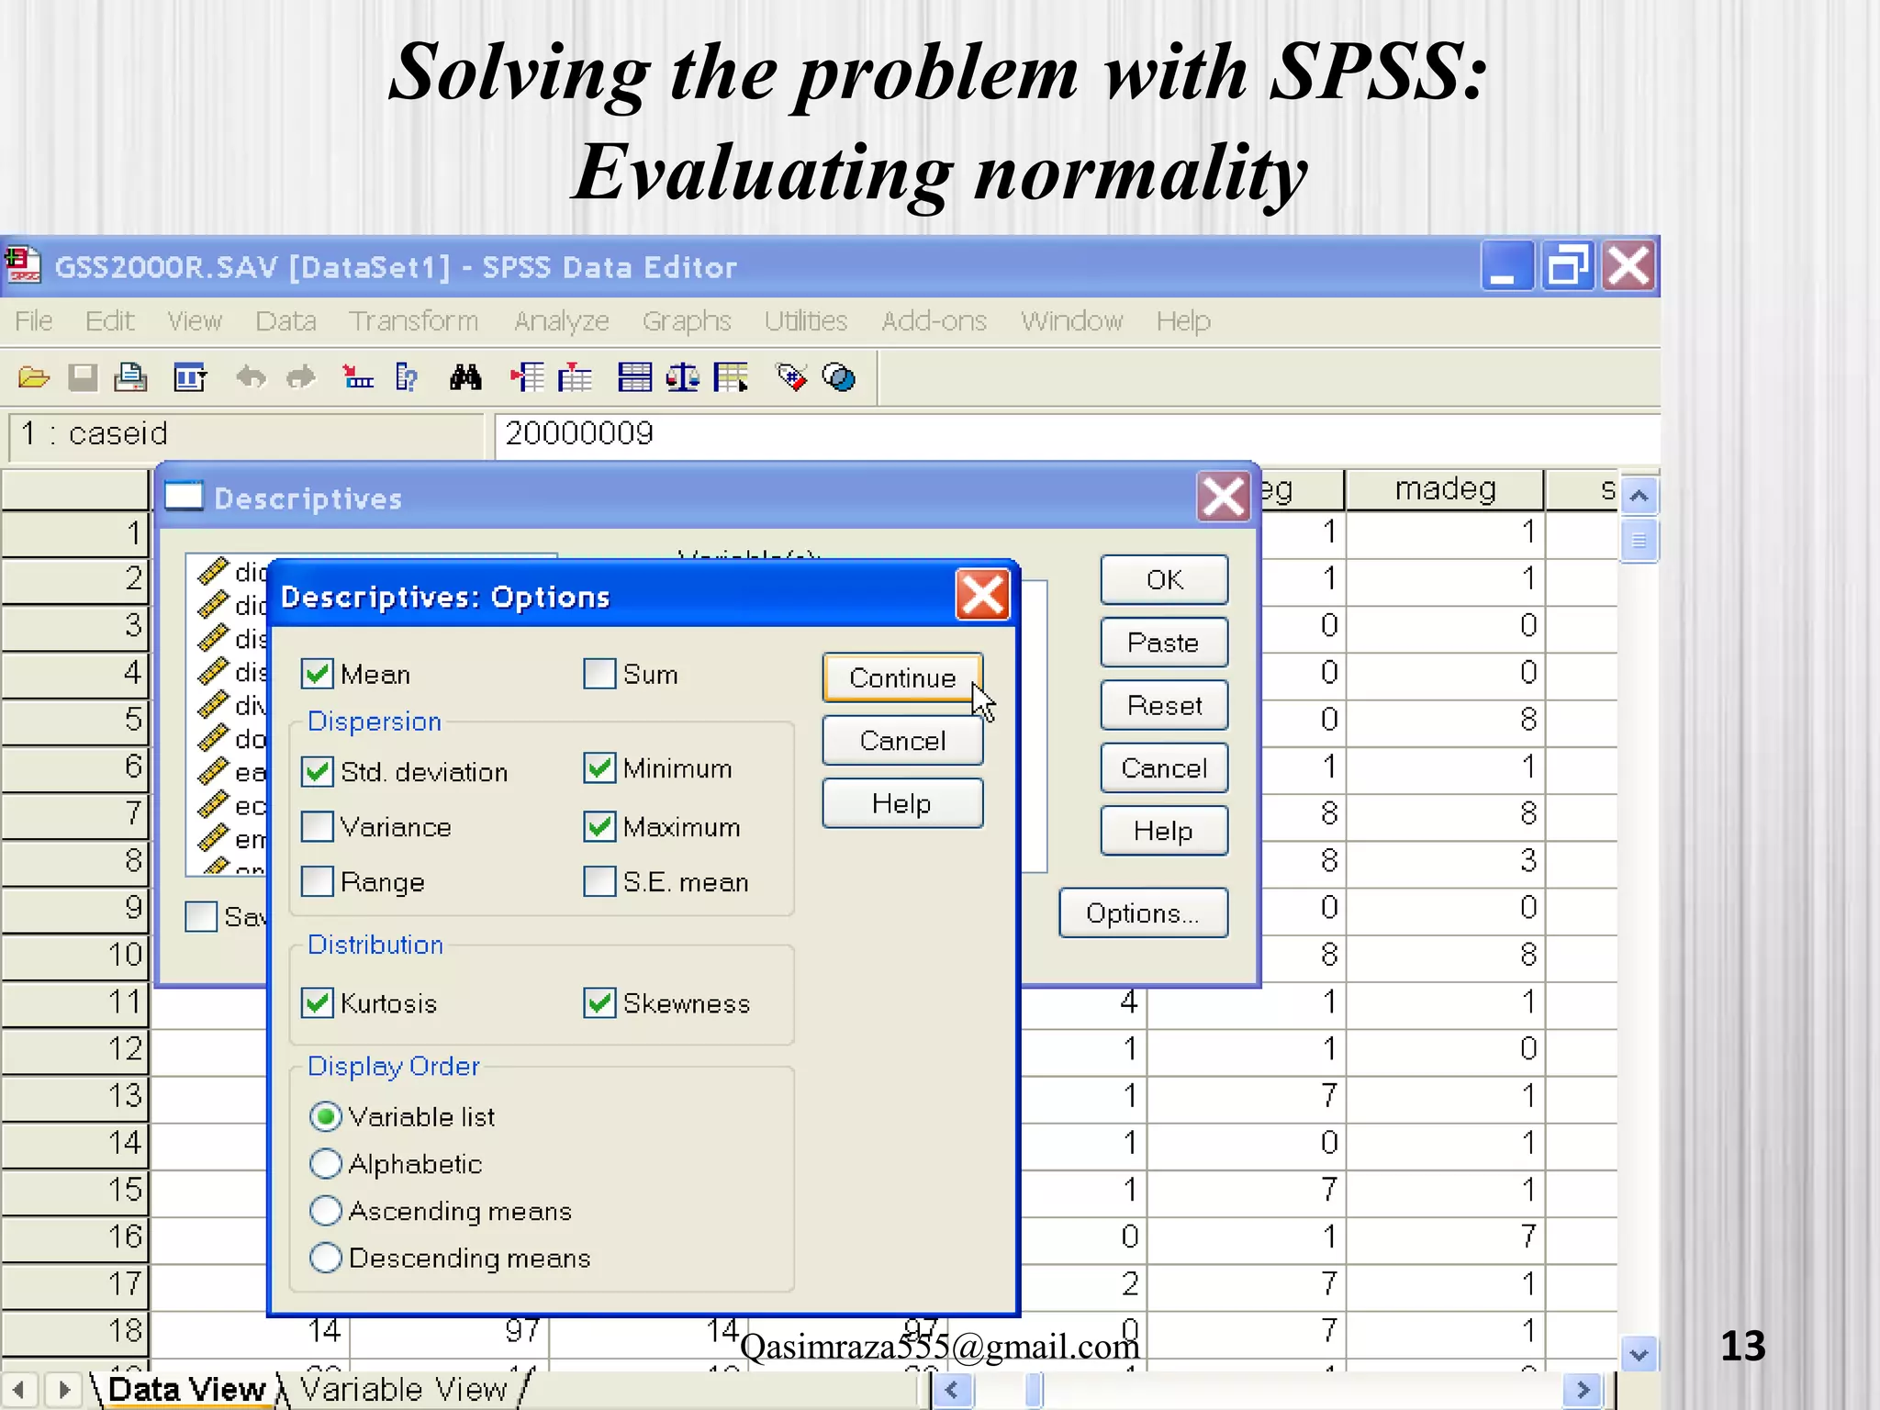Image resolution: width=1880 pixels, height=1410 pixels.
Task: Select Descending means display order
Action: click(x=326, y=1257)
